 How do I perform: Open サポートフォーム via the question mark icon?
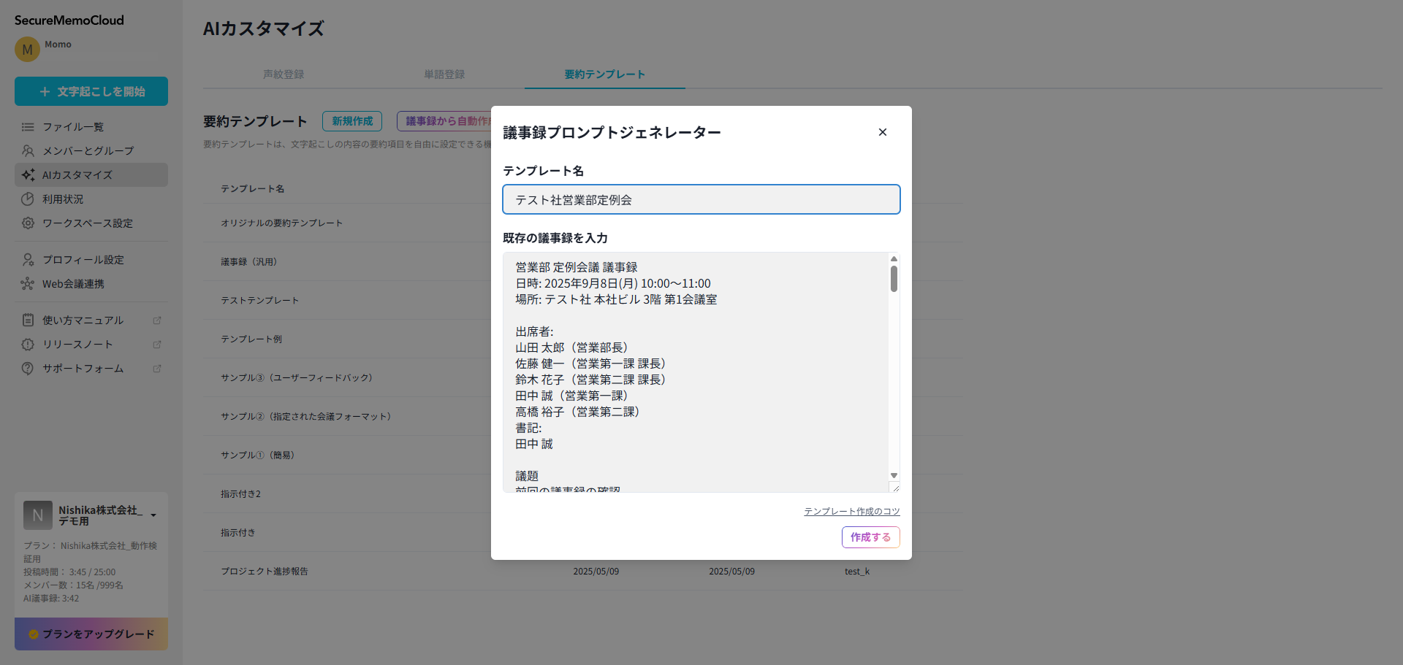[x=28, y=368]
